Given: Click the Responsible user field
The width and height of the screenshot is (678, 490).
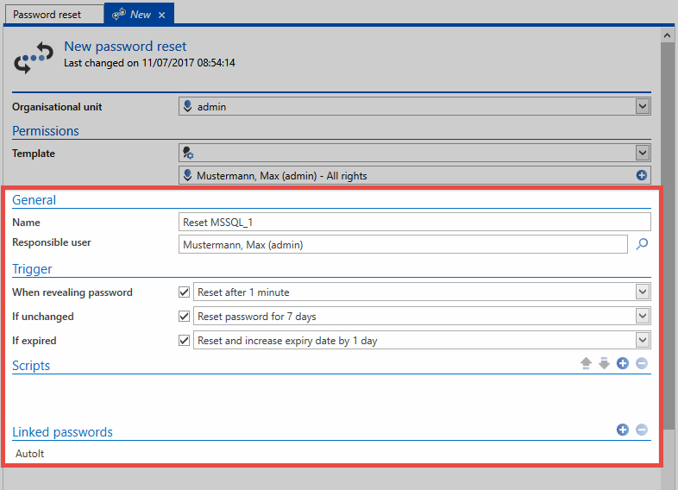Looking at the screenshot, I should coord(403,244).
